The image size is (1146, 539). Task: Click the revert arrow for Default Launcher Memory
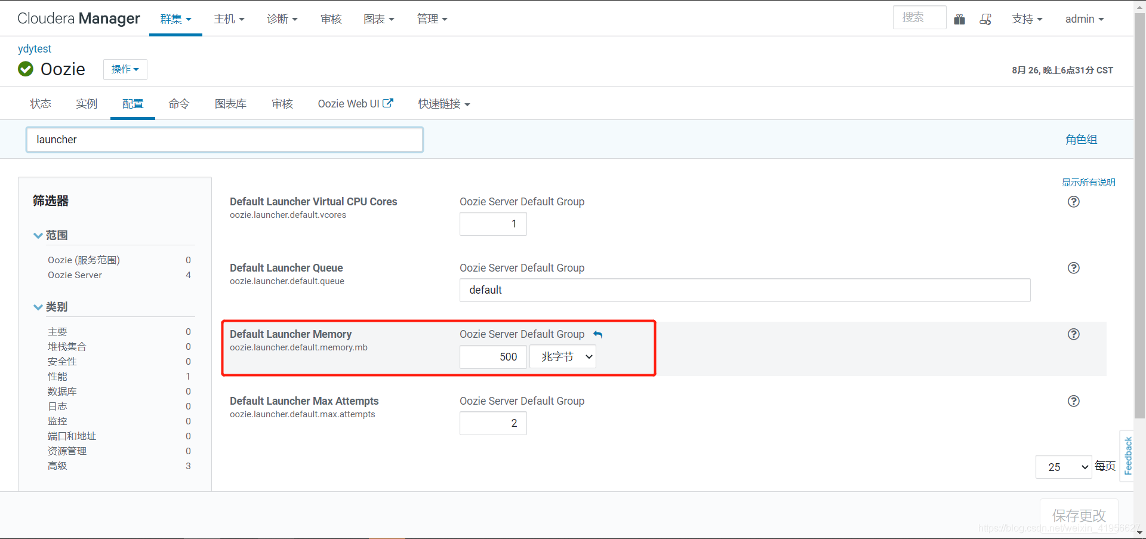coord(598,334)
